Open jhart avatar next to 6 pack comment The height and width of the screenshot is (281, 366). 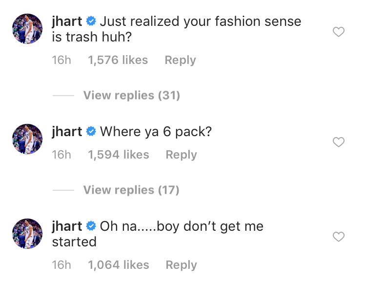pyautogui.click(x=27, y=139)
